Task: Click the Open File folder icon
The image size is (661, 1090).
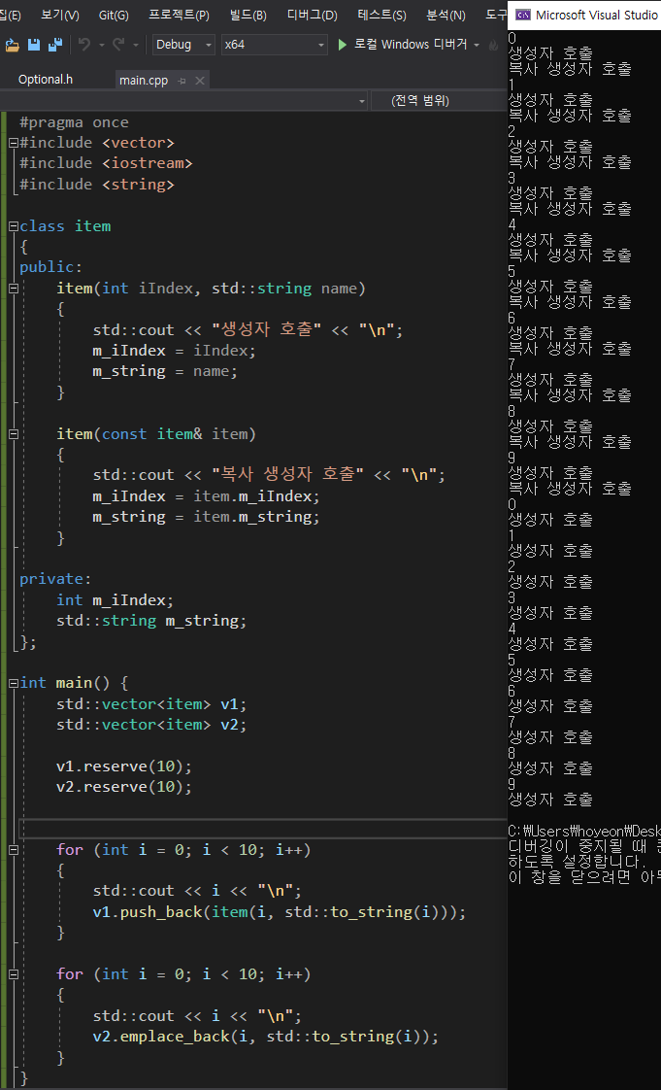Action: coord(12,45)
